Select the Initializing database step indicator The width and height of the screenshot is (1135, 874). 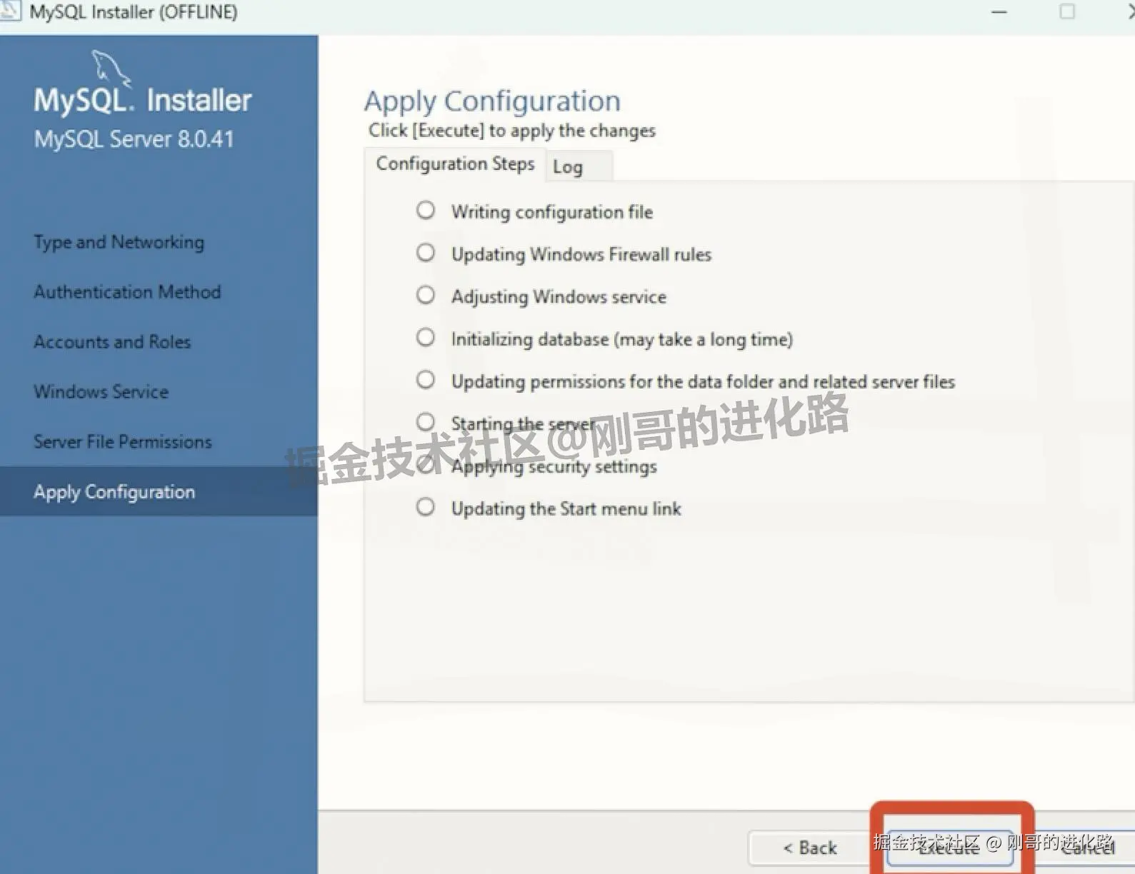click(426, 337)
